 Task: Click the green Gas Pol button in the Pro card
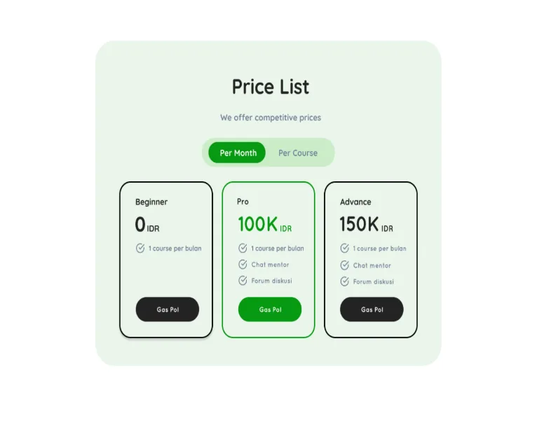point(270,309)
